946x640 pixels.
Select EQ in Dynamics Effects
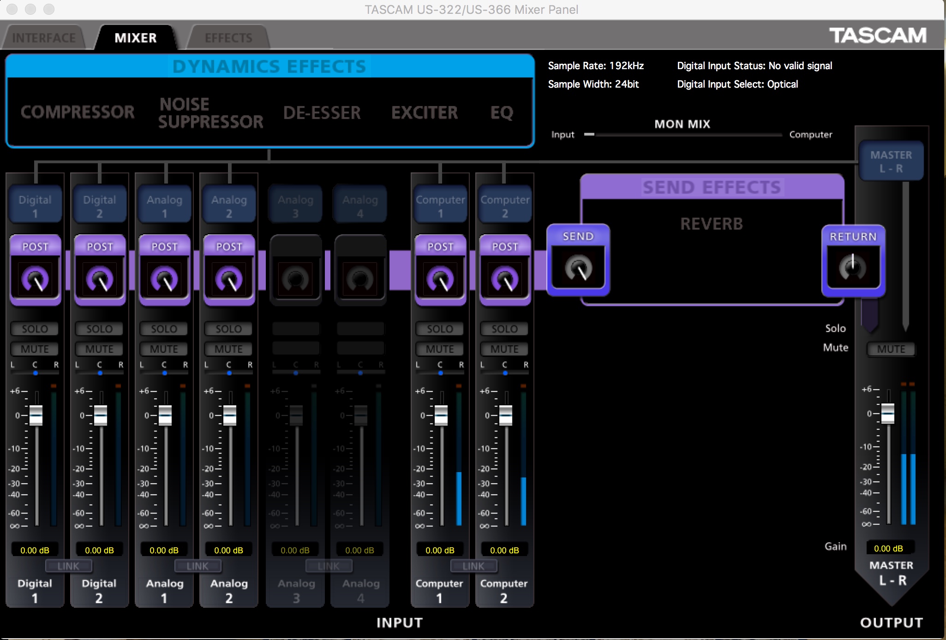502,112
